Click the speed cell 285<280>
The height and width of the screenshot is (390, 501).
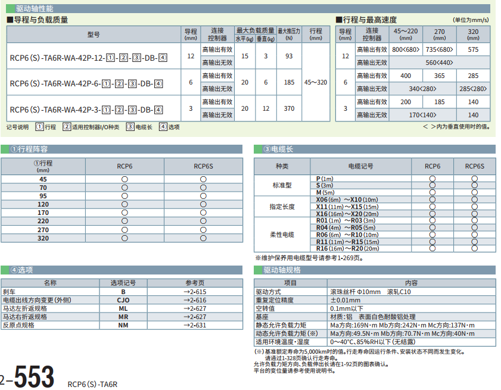coord(473,89)
